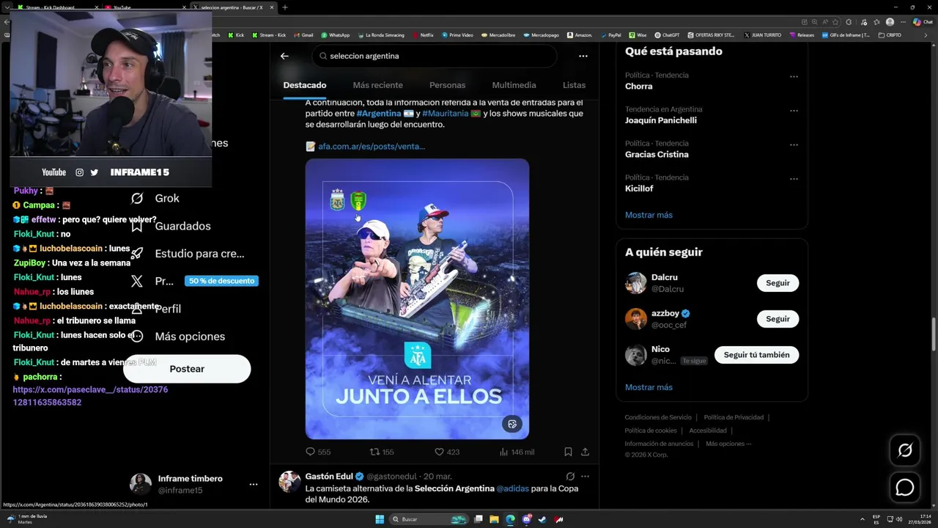More options for Kicillof trend
Image resolution: width=938 pixels, height=528 pixels.
click(x=794, y=179)
